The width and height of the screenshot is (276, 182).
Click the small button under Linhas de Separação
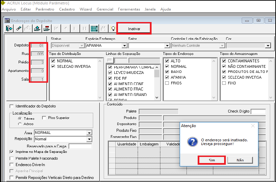pyautogui.click(x=110, y=60)
